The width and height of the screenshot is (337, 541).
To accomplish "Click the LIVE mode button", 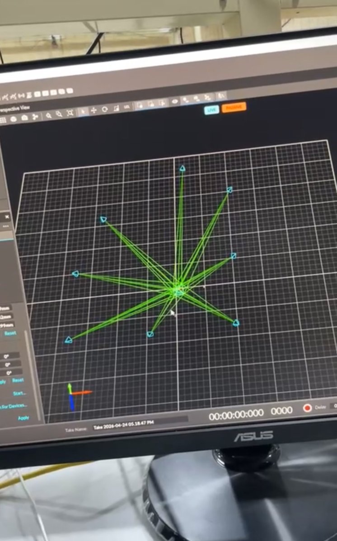I will (x=212, y=110).
